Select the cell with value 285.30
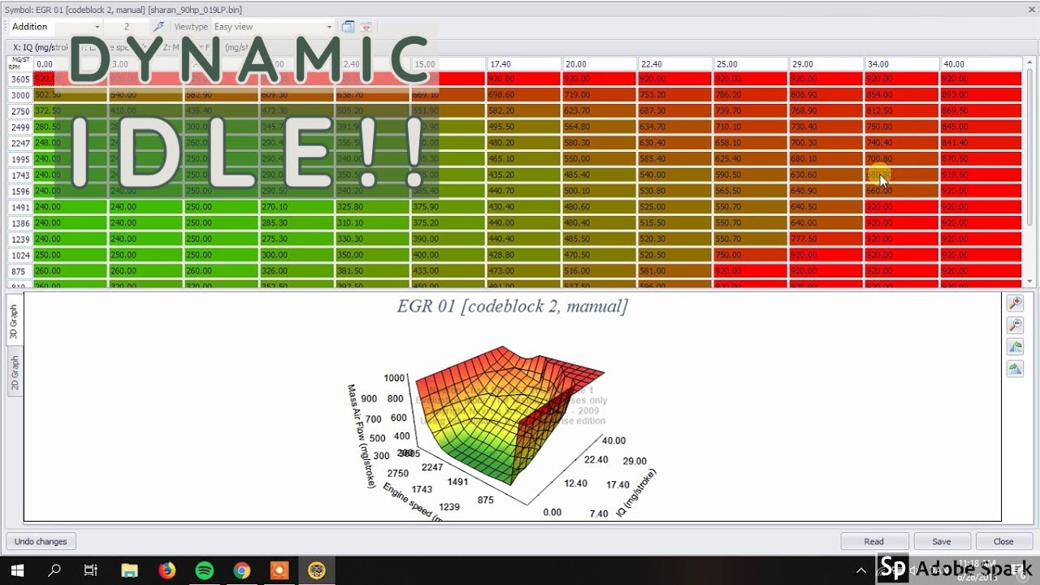Image resolution: width=1040 pixels, height=585 pixels. [x=297, y=223]
